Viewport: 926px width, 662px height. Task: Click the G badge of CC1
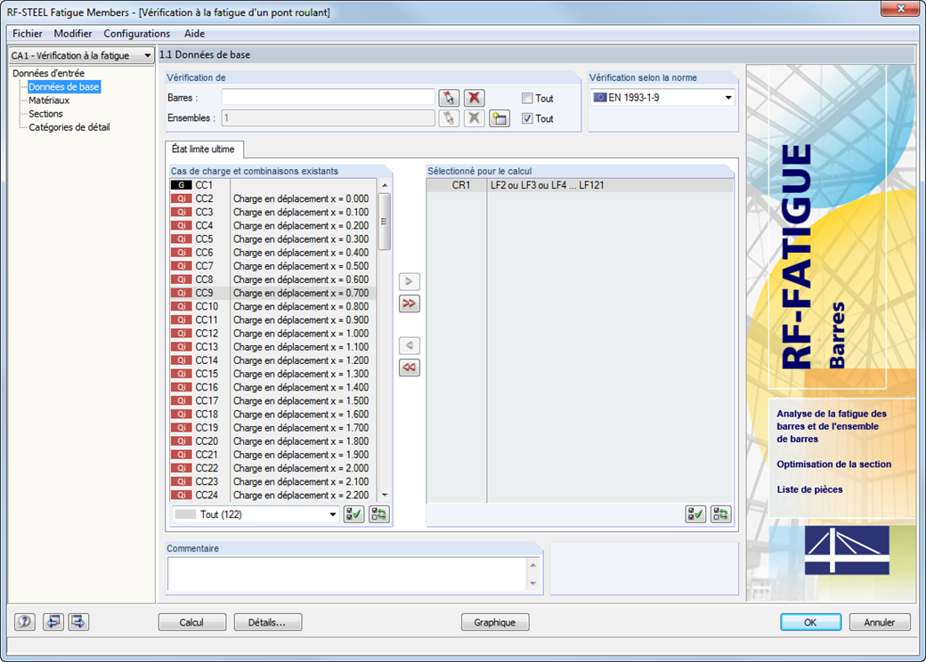[182, 185]
